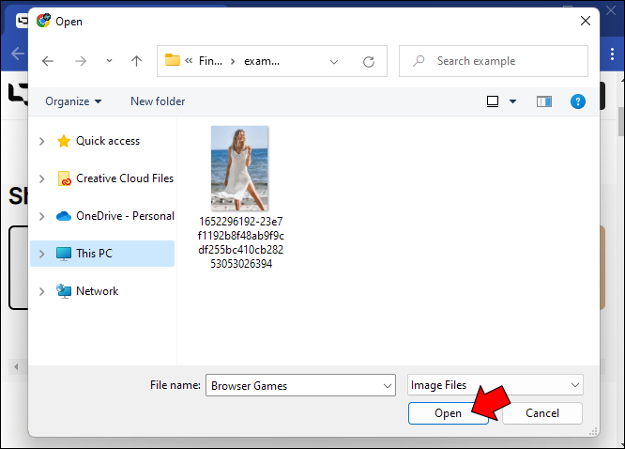
Task: Expand the This PC tree node
Action: pos(42,254)
